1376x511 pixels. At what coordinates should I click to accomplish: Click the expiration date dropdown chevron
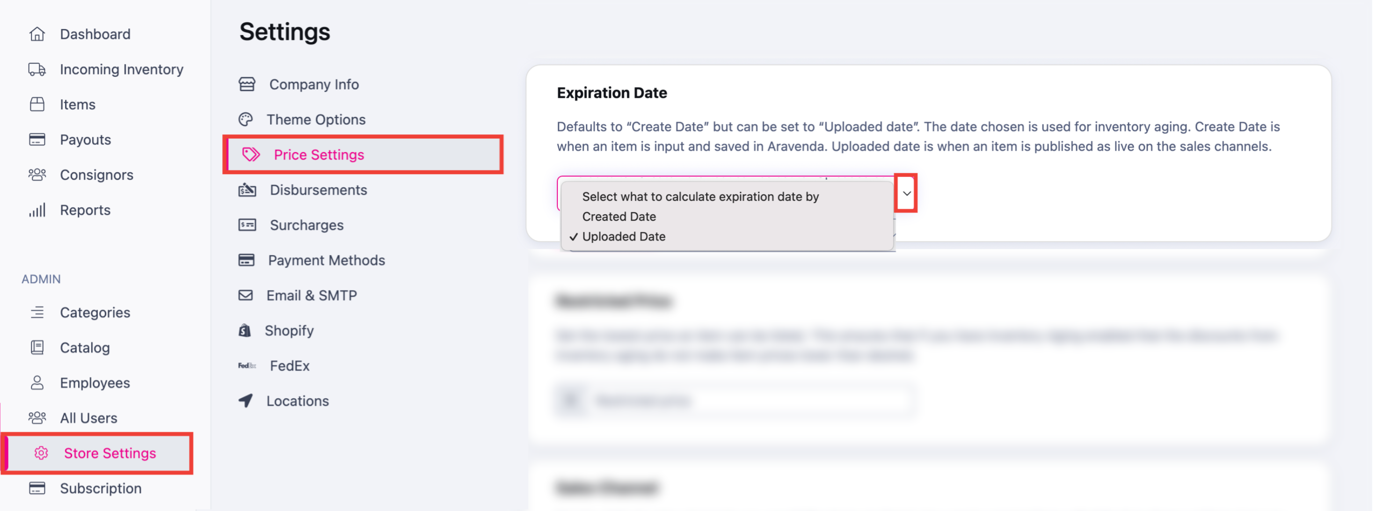click(x=906, y=193)
